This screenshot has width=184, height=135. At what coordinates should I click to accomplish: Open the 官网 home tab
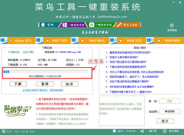49,25
